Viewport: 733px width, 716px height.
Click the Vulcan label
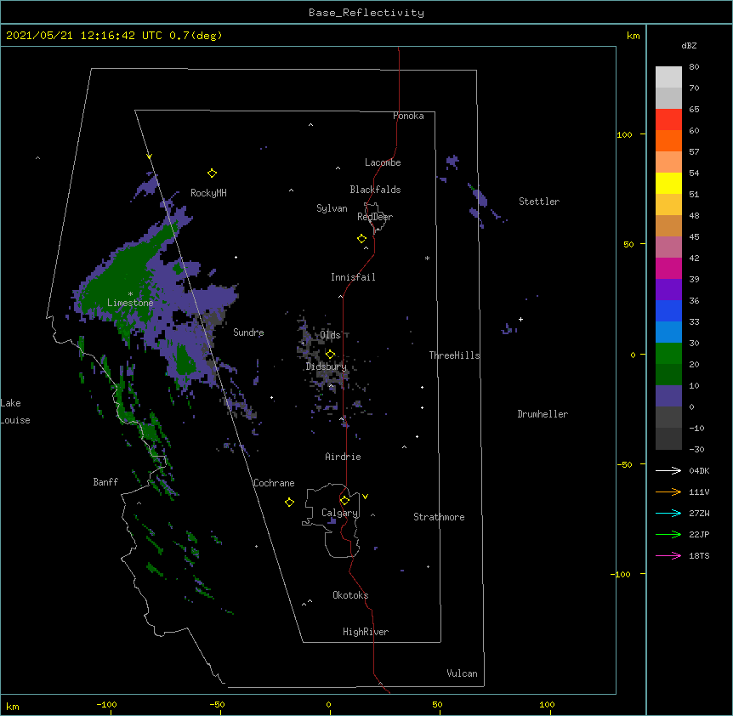coord(462,673)
